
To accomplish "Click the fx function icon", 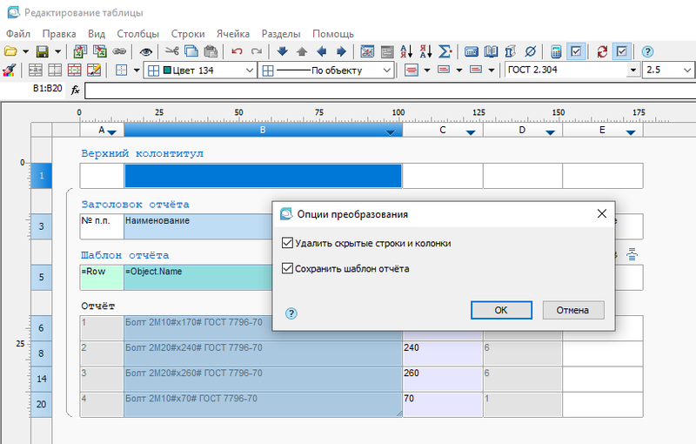I will click(75, 91).
